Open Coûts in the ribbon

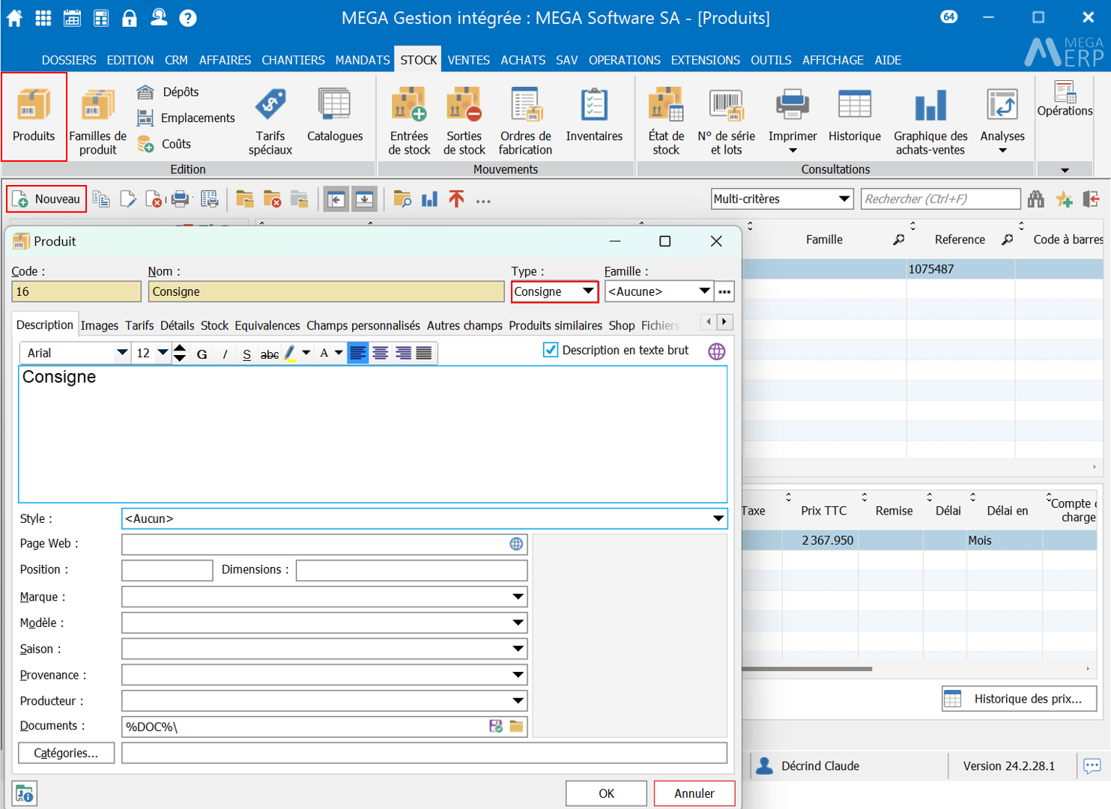coord(164,144)
